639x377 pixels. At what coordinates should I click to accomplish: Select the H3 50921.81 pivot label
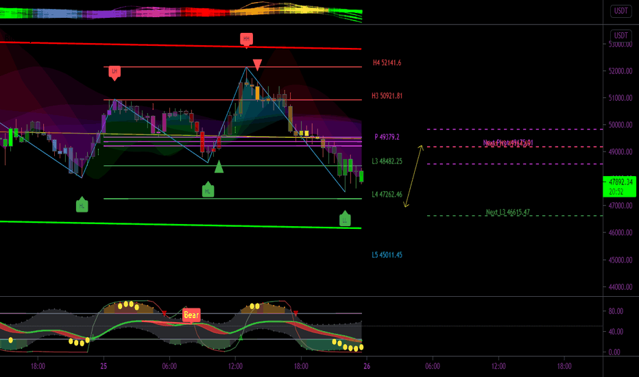point(387,96)
